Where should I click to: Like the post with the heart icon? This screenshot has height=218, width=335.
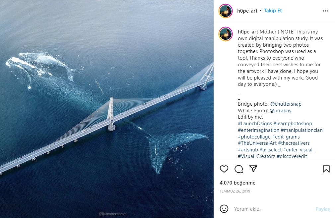(224, 169)
